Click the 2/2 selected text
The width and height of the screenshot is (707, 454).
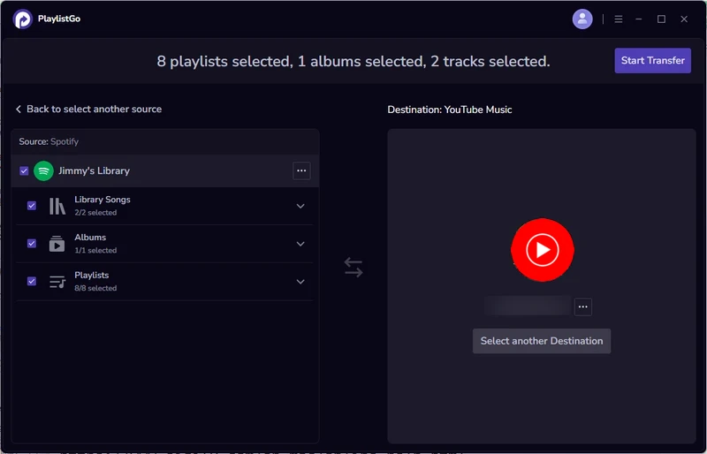[95, 212]
